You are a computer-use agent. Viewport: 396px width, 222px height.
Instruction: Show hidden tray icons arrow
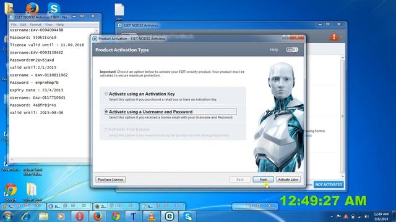click(332, 216)
